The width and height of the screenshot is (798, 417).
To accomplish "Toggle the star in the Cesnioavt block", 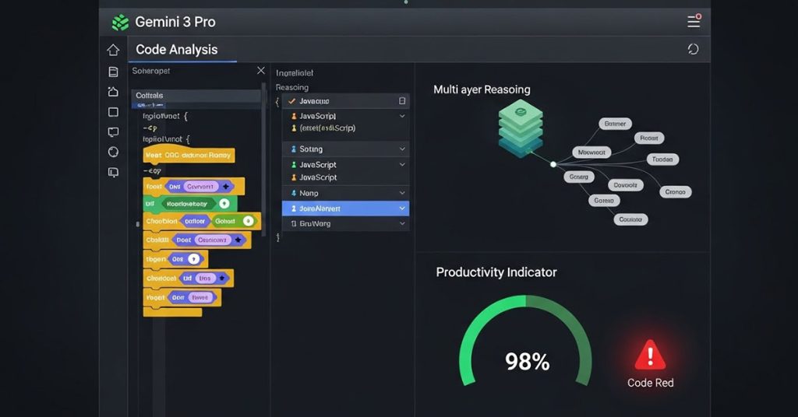I will pyautogui.click(x=238, y=240).
